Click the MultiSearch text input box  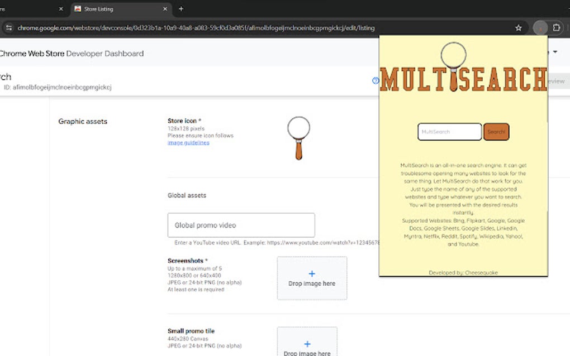[x=449, y=132]
